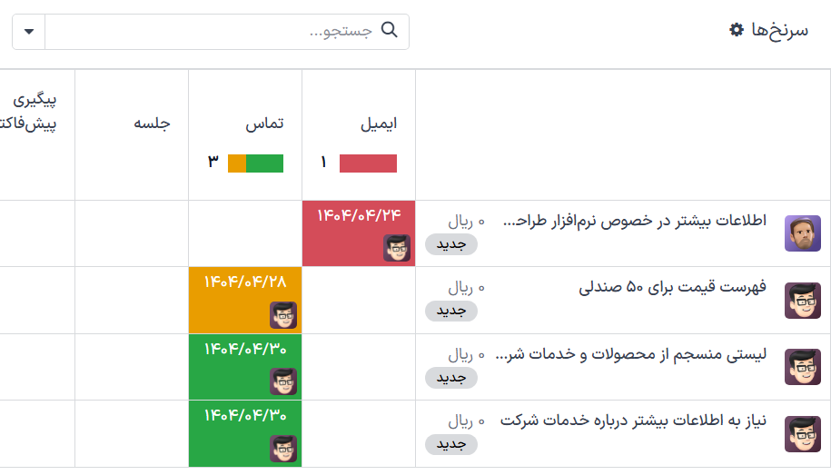Click the empty جلسه cell in first row

(132, 233)
